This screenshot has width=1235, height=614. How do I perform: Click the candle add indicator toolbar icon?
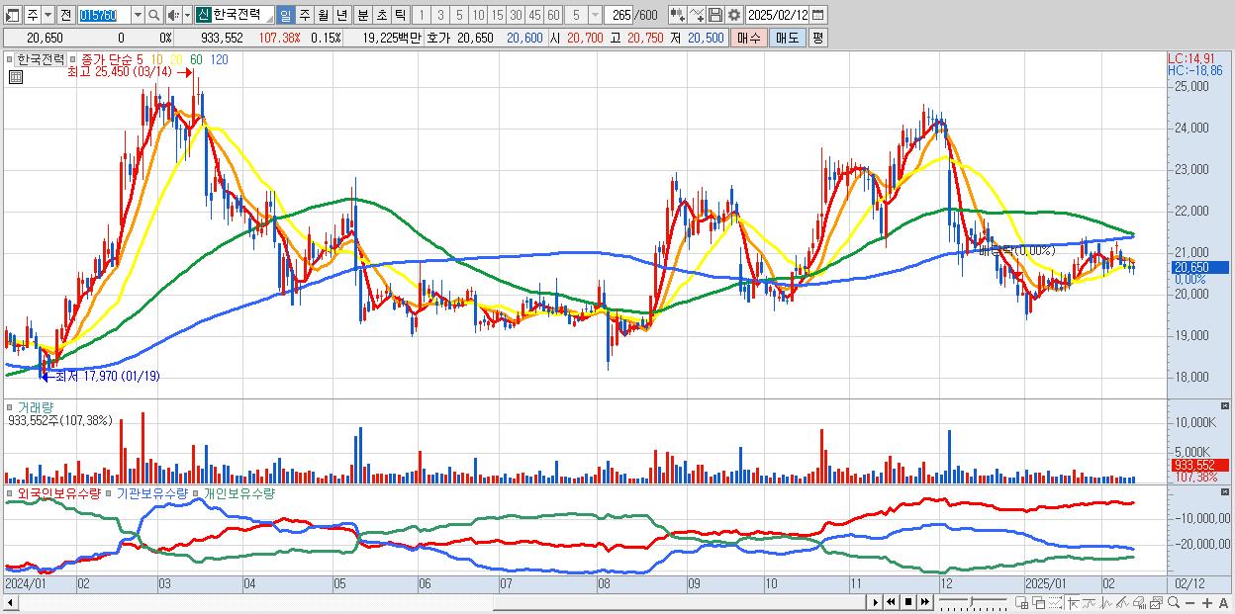point(678,15)
